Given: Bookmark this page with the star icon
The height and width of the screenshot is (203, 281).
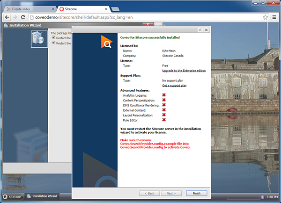Looking at the screenshot, I should [265, 17].
